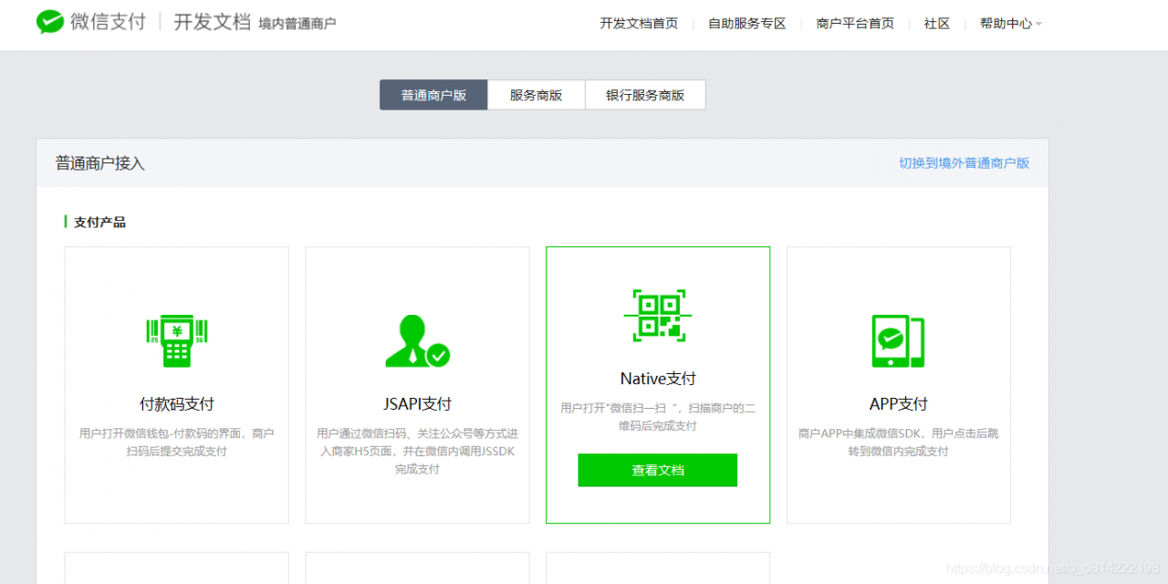The image size is (1168, 584).
Task: Visit the 社区 community page
Action: (x=936, y=24)
